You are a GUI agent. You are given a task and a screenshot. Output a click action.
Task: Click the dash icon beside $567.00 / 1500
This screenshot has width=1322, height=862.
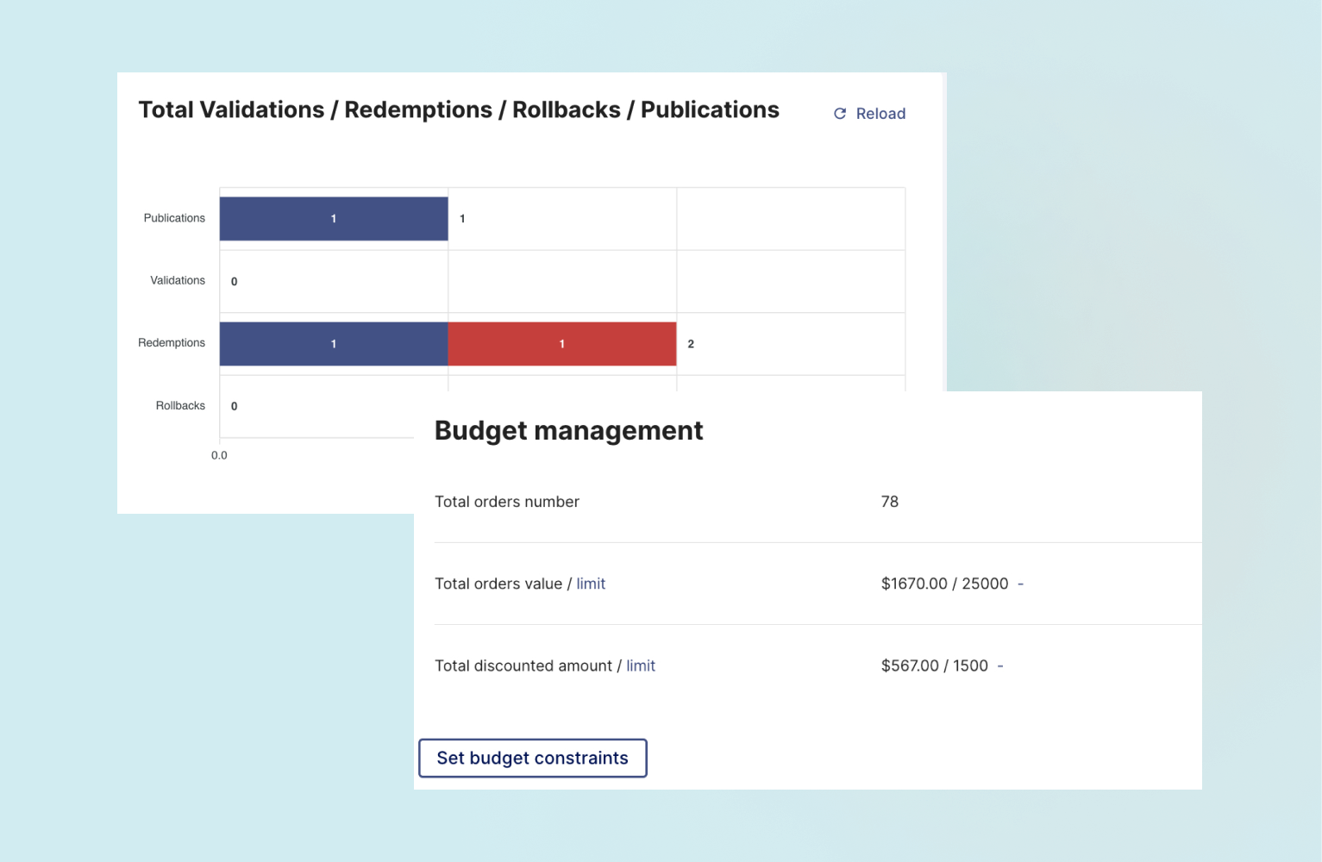tap(999, 665)
